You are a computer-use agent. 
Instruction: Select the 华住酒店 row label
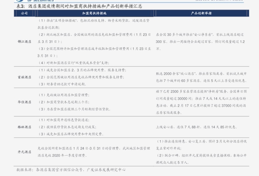point(24,102)
